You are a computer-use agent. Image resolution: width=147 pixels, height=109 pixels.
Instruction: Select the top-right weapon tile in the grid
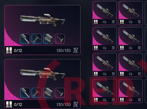[131, 13]
